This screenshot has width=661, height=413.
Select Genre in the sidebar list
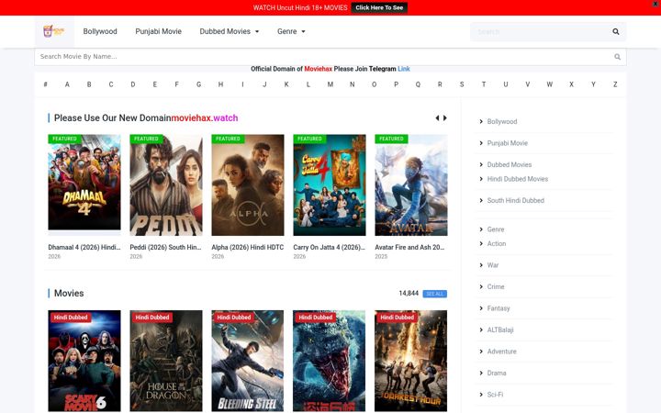pyautogui.click(x=496, y=229)
